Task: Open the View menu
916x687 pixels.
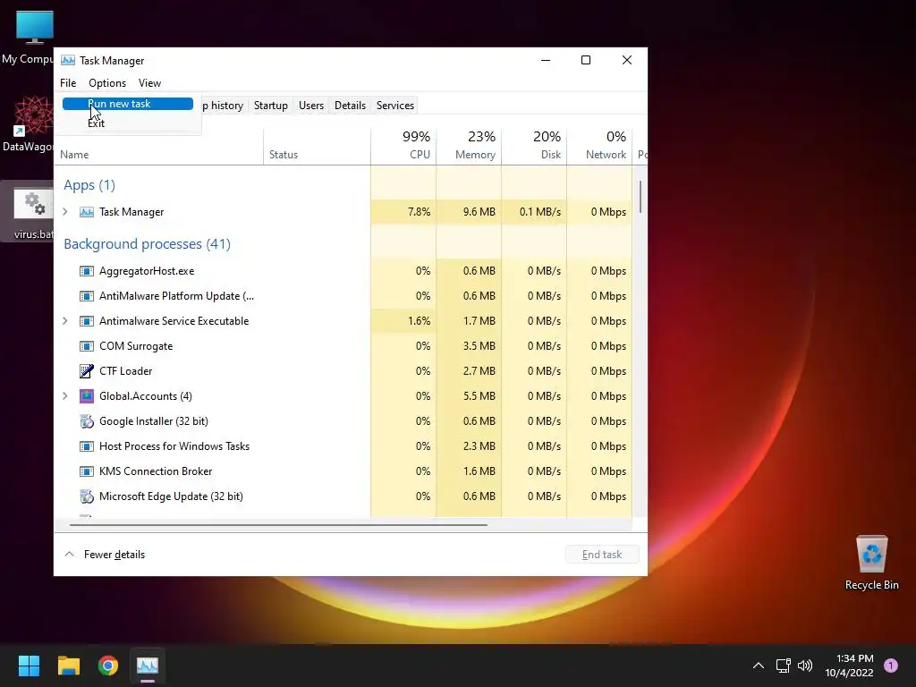Action: 149,83
